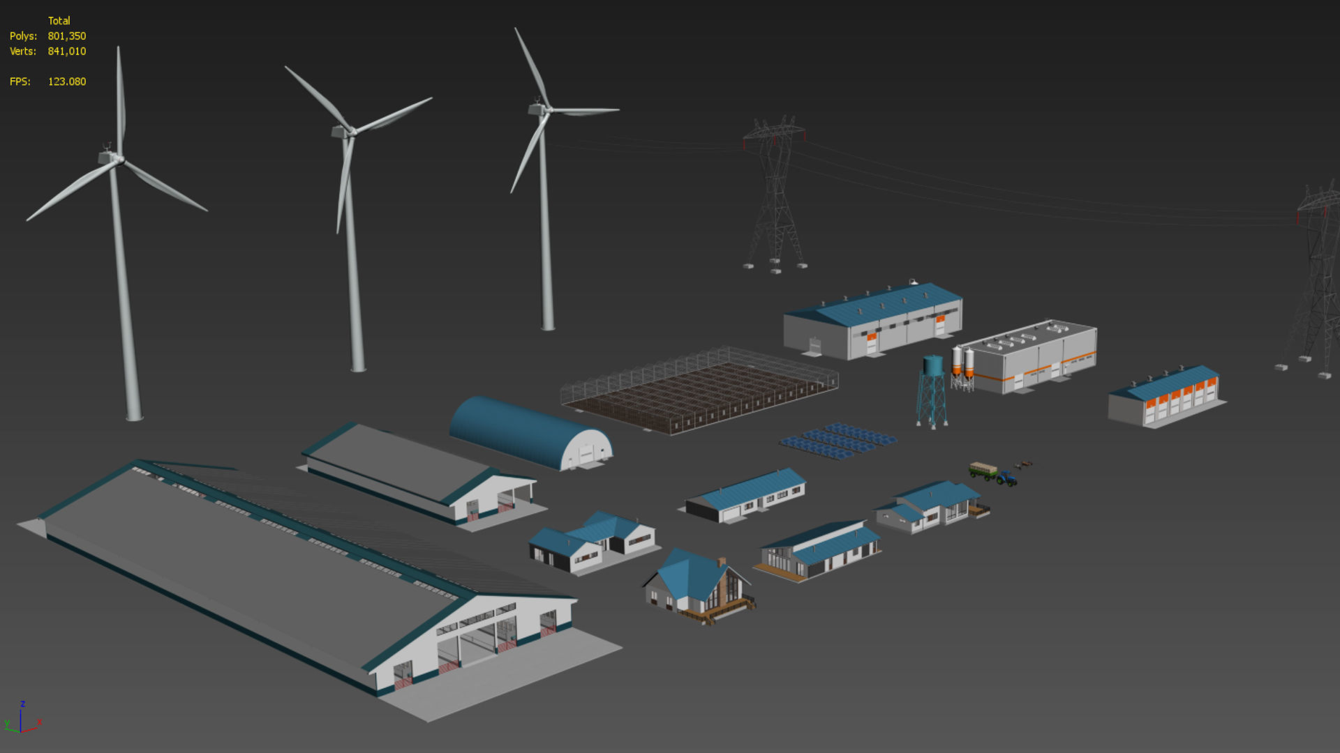Viewport: 1340px width, 753px height.
Task: Select the shed-roof house with glass front
Action: click(x=818, y=552)
